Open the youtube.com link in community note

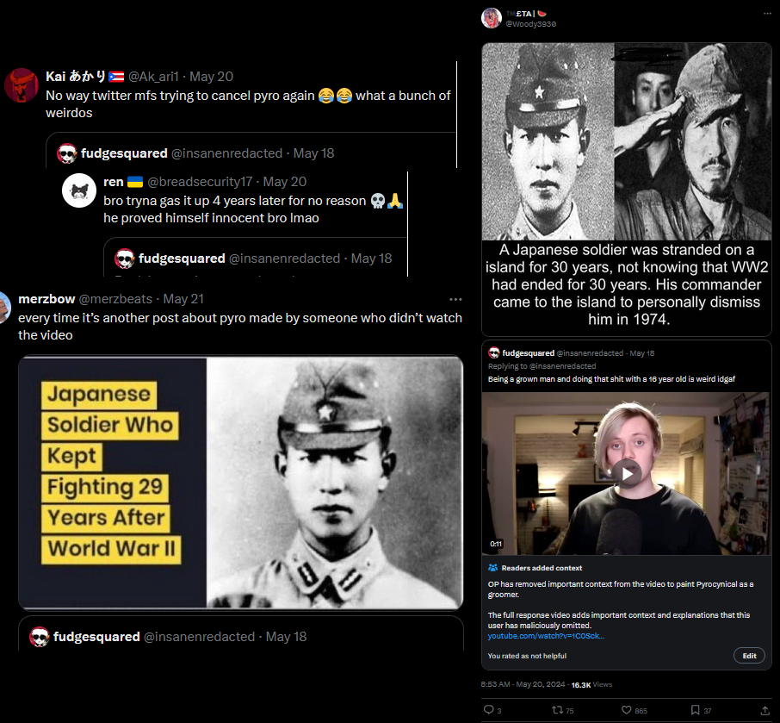coord(546,636)
